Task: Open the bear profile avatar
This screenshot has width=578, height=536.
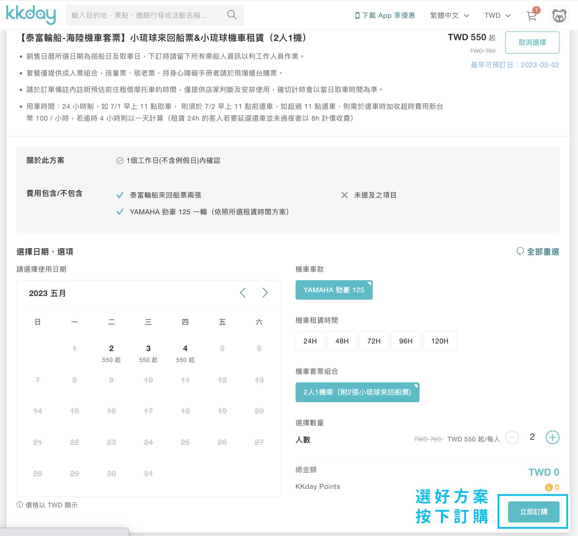Action: (x=559, y=15)
